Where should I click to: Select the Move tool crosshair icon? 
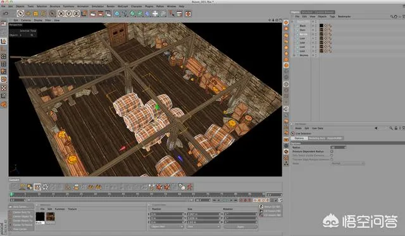pyautogui.click(x=28, y=13)
